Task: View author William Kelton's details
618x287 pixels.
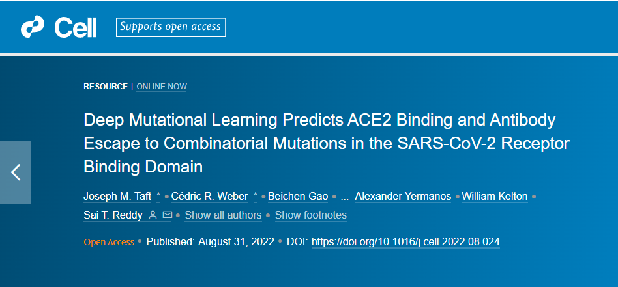Action: click(x=495, y=196)
